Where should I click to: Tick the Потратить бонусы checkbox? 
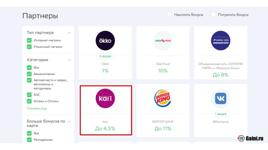click(213, 14)
